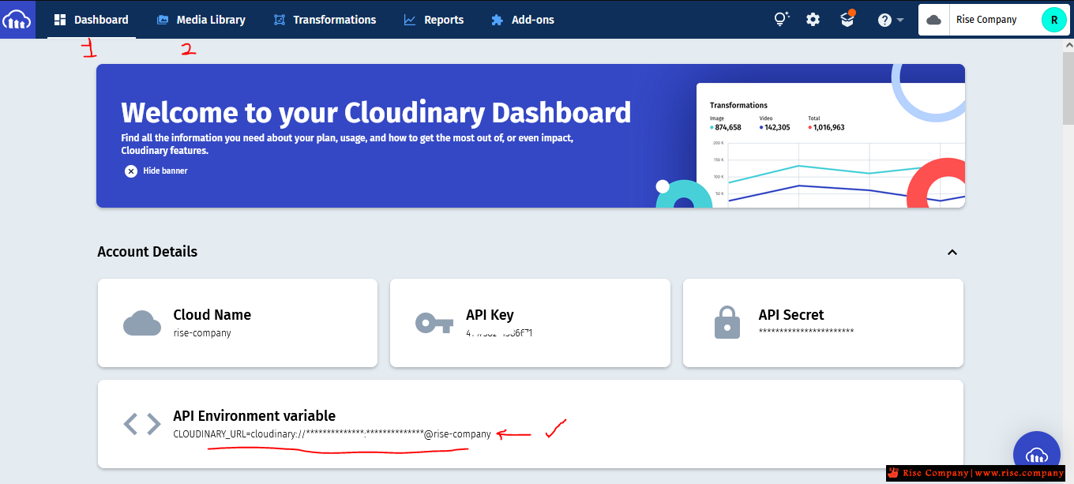Screen dimensions: 1074x484
Task: Navigate to the Add-ons tab
Action: pos(522,20)
